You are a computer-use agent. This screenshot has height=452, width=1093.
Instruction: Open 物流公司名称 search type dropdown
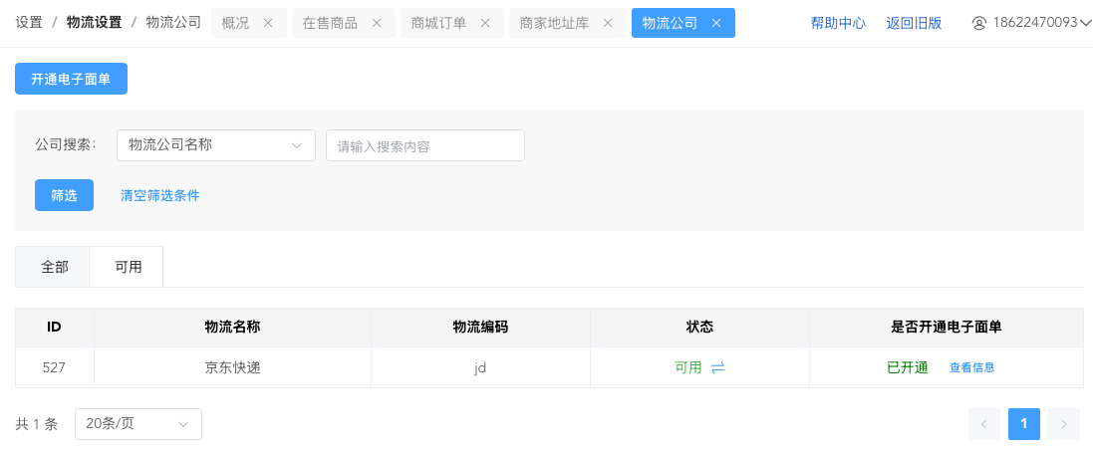(x=216, y=145)
